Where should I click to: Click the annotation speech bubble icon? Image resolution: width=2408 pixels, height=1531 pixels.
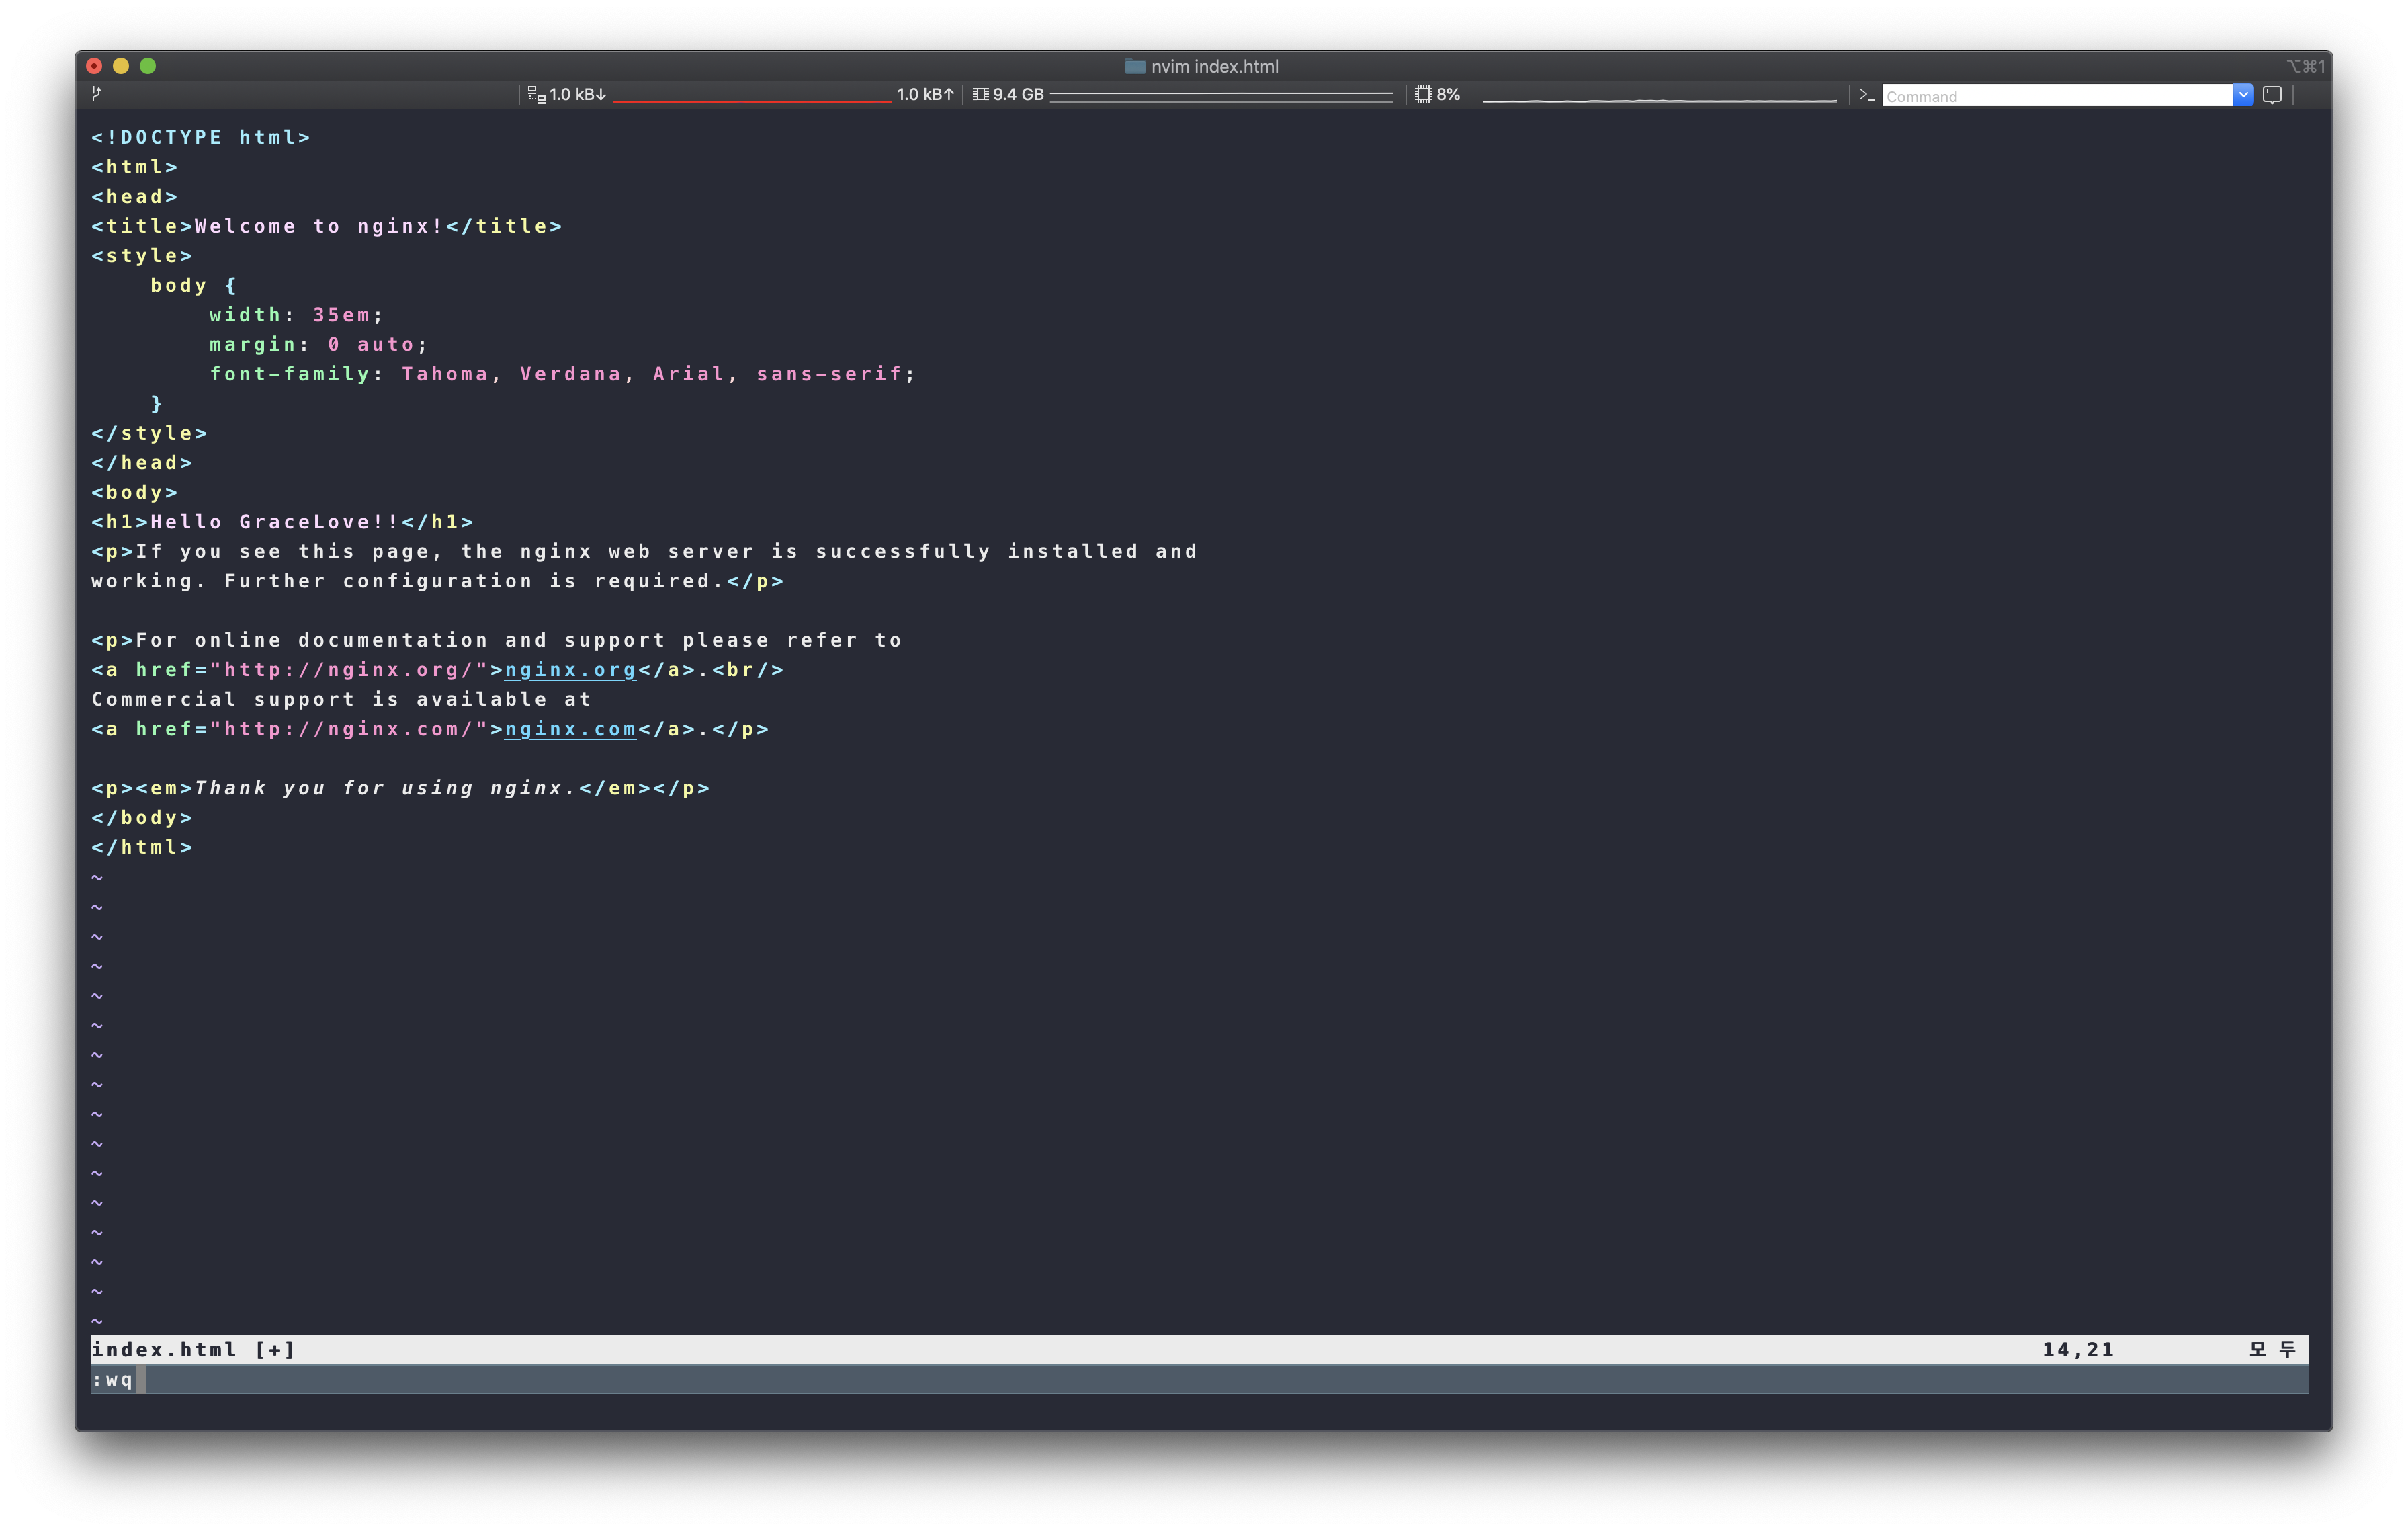tap(2272, 95)
